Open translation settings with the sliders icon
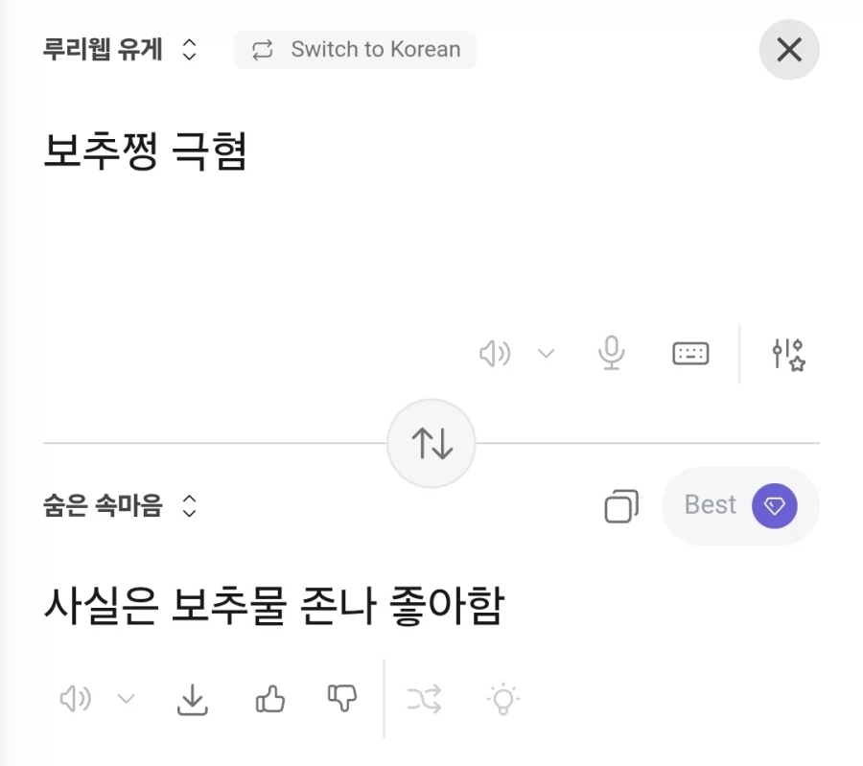 click(787, 353)
